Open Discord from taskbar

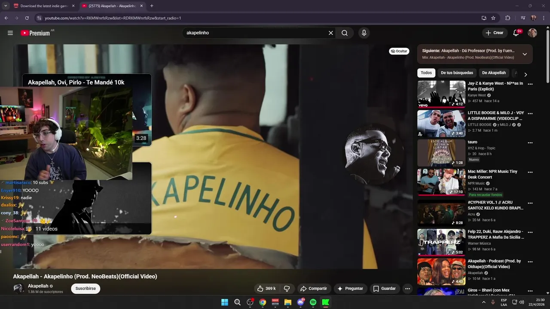300,302
